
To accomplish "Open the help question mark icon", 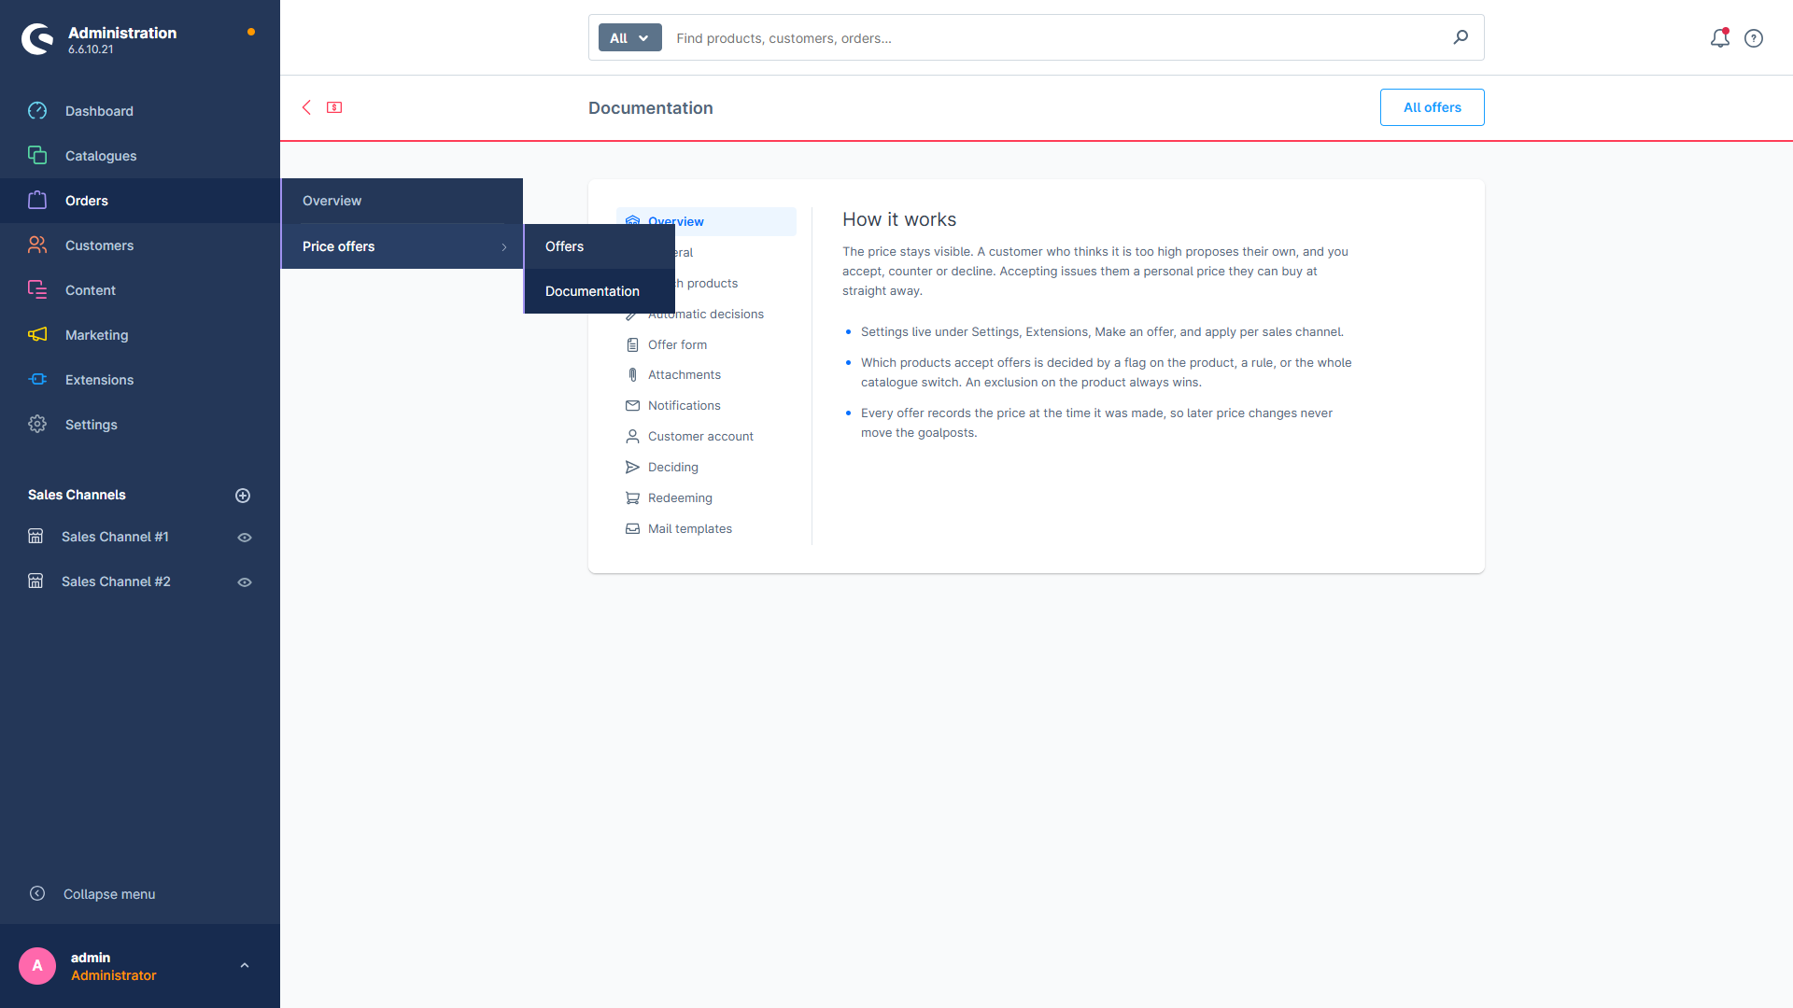I will (x=1754, y=38).
